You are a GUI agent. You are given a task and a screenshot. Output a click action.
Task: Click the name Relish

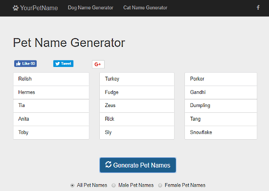point(51,79)
